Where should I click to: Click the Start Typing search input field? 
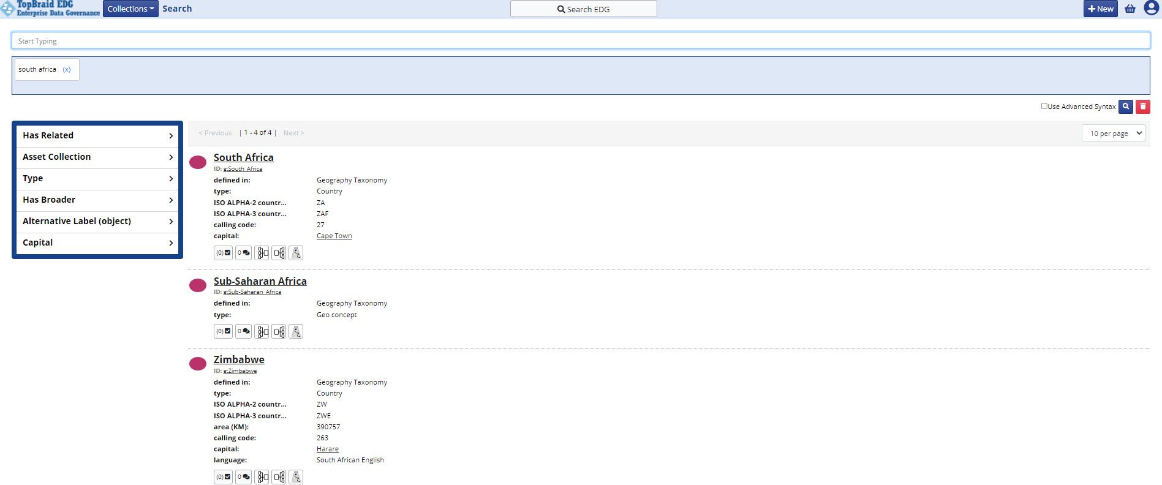[x=580, y=41]
